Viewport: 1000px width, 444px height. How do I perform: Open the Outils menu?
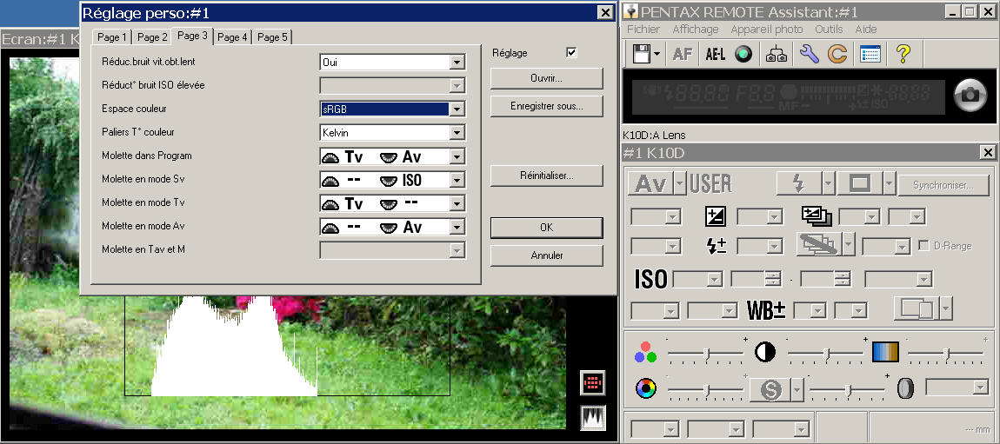click(x=829, y=30)
